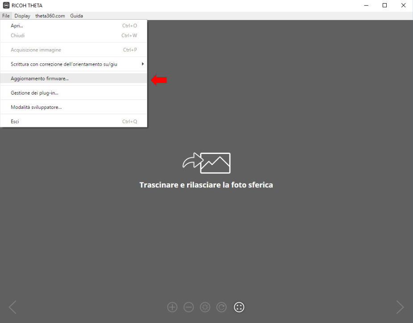The height and width of the screenshot is (323, 413).
Task: Select Apri... from the File menu
Action: tap(74, 25)
